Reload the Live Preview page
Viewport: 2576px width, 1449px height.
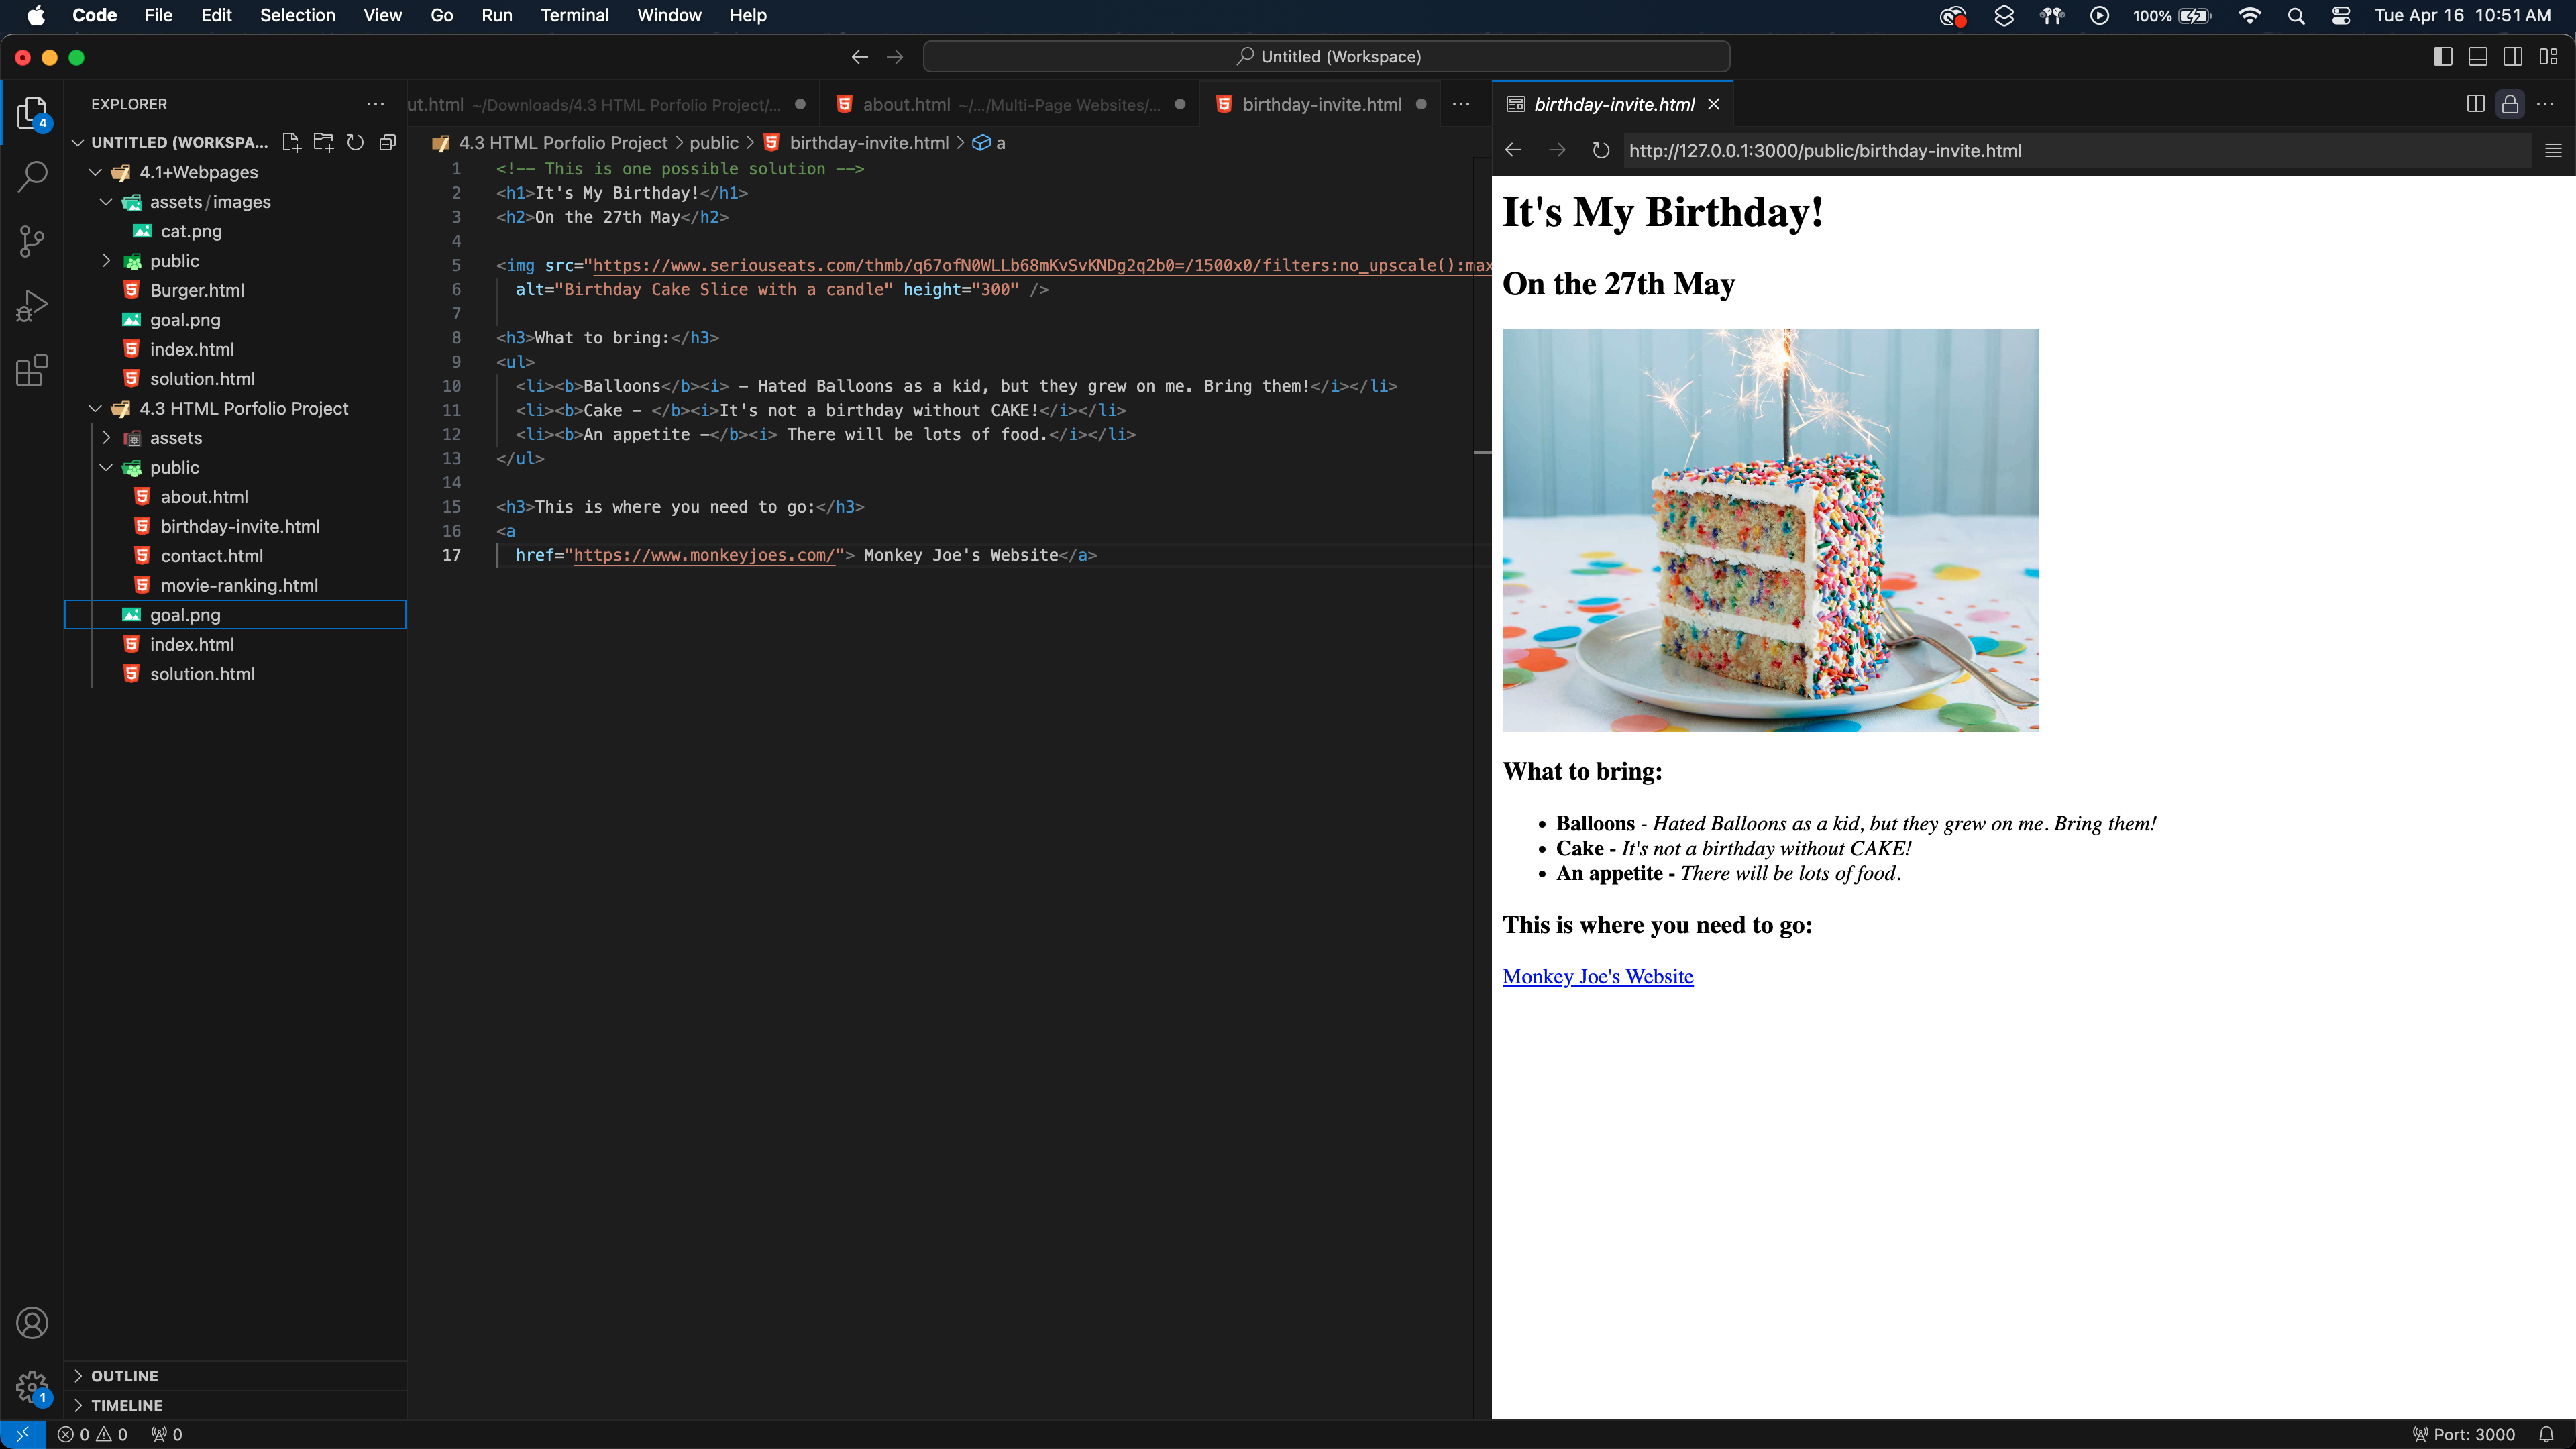[x=1600, y=150]
